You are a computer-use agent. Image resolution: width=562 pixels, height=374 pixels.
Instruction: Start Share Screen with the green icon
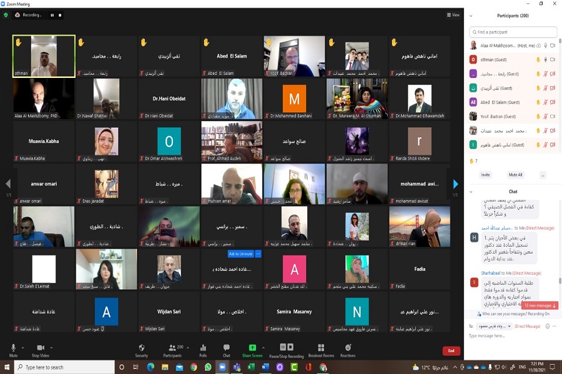[252, 348]
